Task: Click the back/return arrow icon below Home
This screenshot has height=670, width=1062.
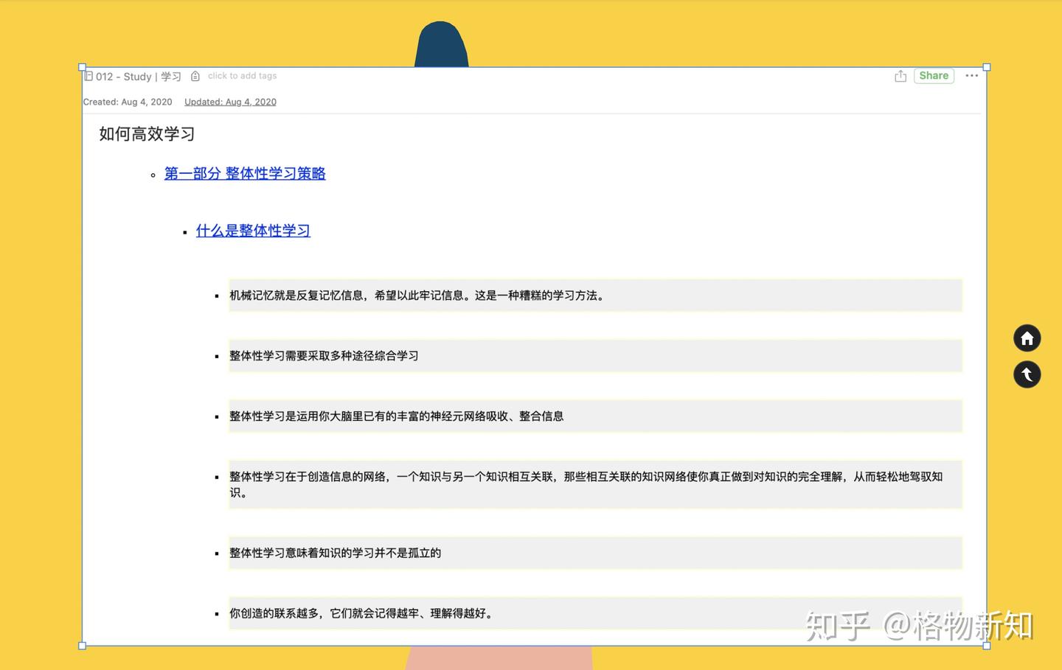Action: [1027, 374]
